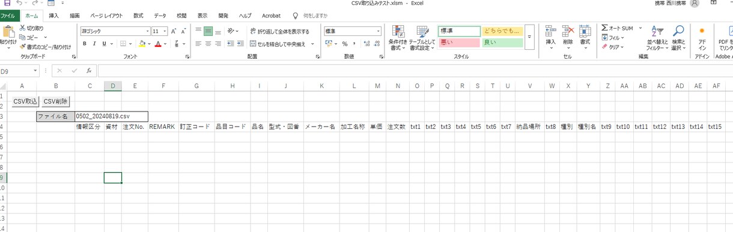The width and height of the screenshot is (733, 232).
Task: Apply cell borders icon
Action: [123, 43]
